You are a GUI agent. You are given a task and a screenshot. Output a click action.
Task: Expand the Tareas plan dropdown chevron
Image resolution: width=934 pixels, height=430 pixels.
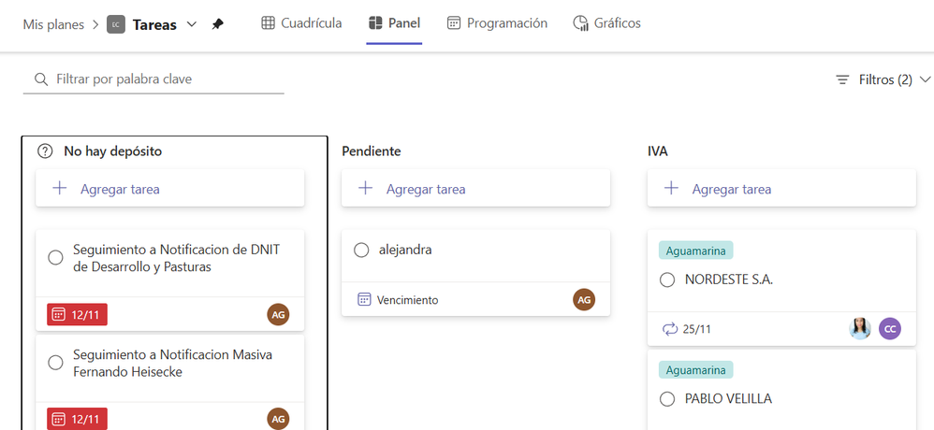[192, 24]
